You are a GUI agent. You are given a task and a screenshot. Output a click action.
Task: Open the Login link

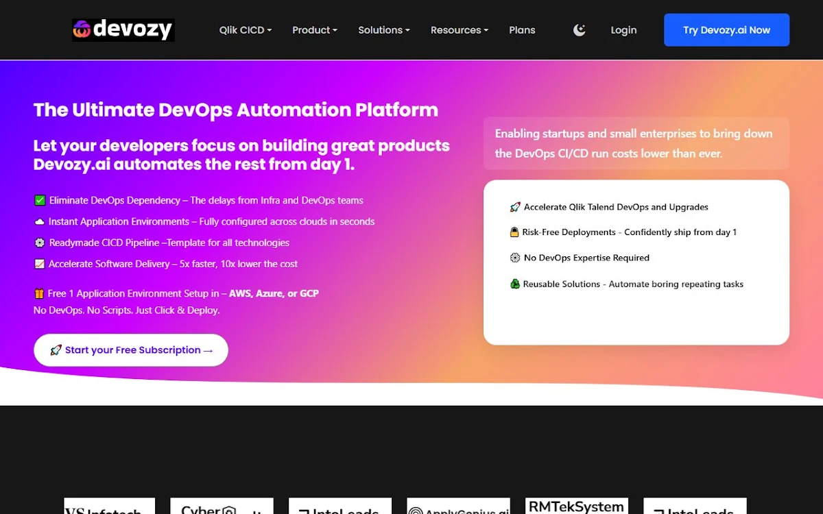(623, 30)
